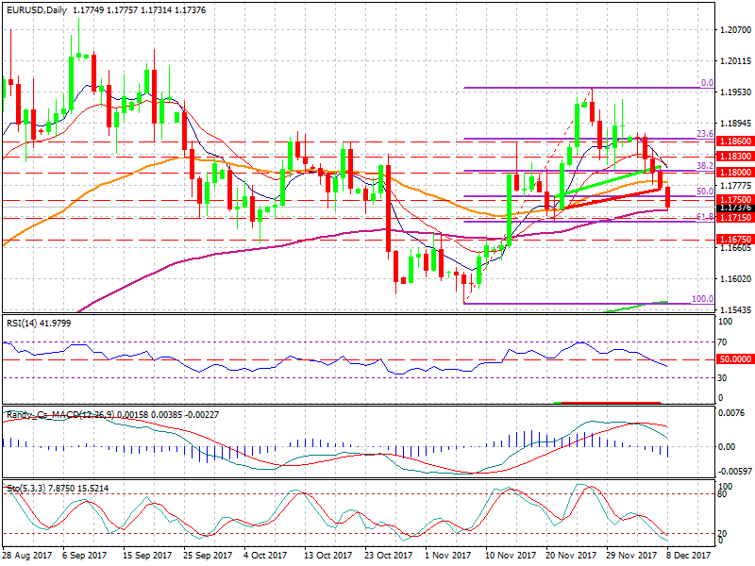Screen dimensions: 755x566
Task: Click the Fibonacci 100.0 level label
Action: point(702,298)
